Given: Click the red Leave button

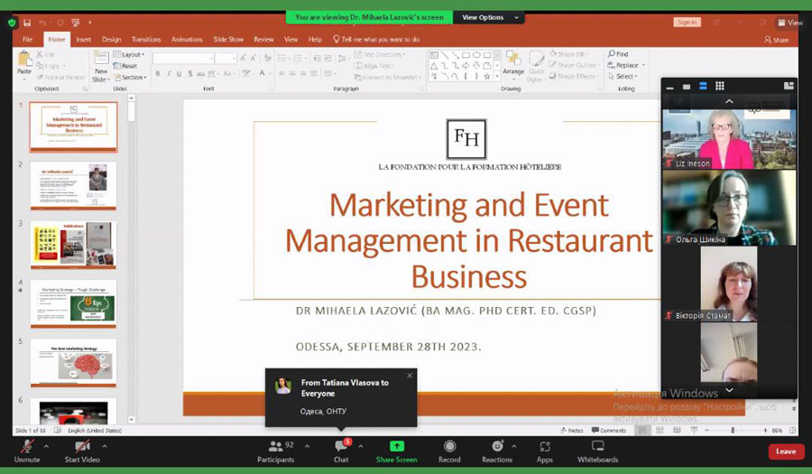Looking at the screenshot, I should (x=786, y=451).
